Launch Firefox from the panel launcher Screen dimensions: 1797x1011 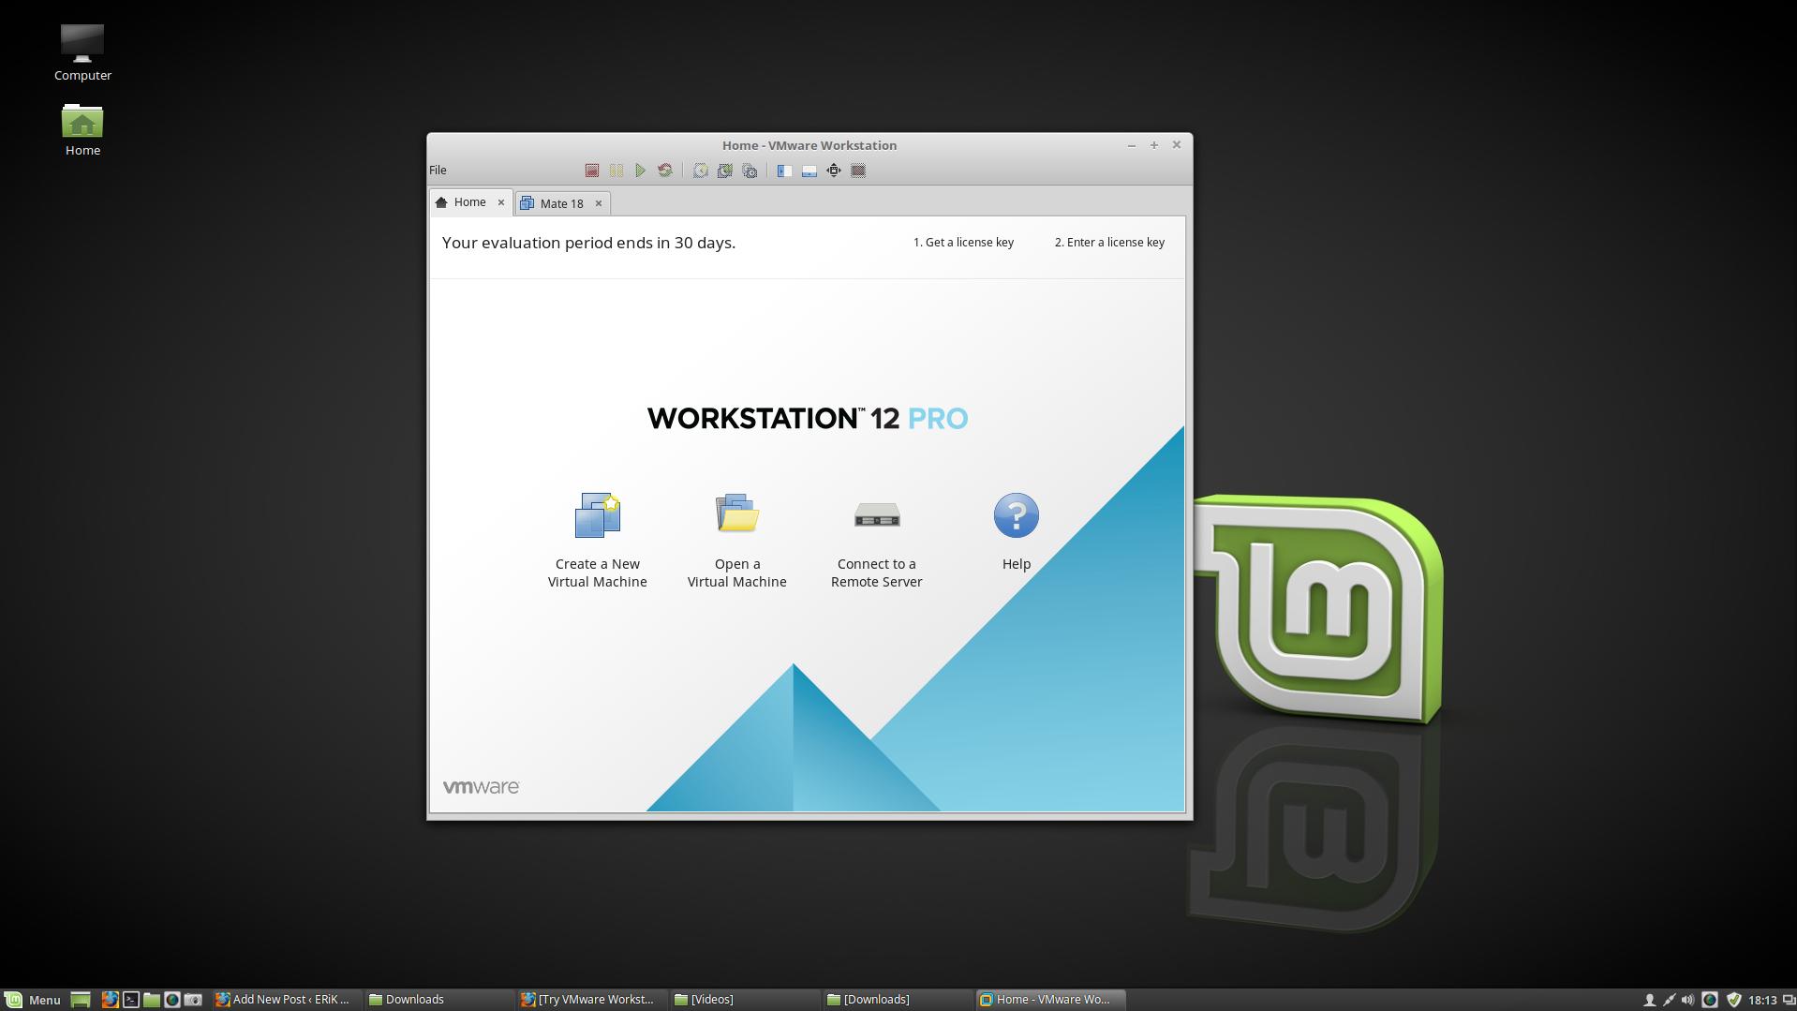(x=110, y=1000)
